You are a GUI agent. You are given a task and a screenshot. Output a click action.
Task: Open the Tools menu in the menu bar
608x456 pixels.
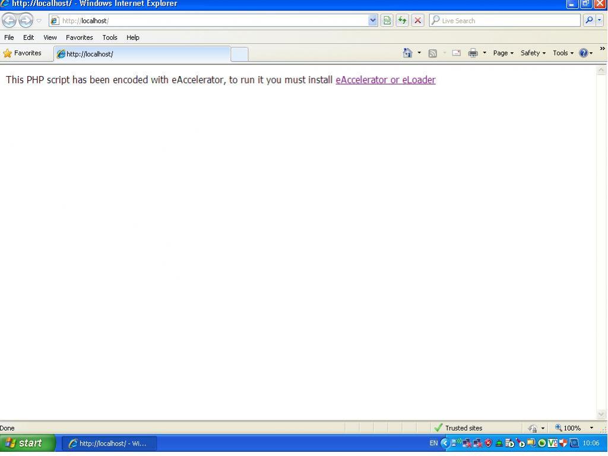109,37
